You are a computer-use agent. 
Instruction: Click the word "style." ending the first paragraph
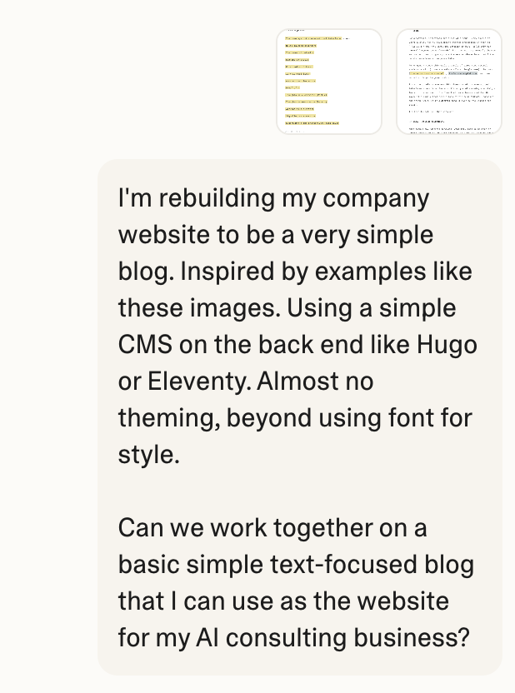[x=148, y=454]
